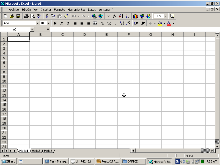The width and height of the screenshot is (220, 165).
Task: Open the Print Preview tool
Action: pyautogui.click(x=32, y=16)
